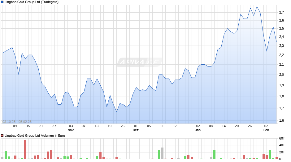
Task: Click the 01. date label above Dez.
Action: [136, 126]
